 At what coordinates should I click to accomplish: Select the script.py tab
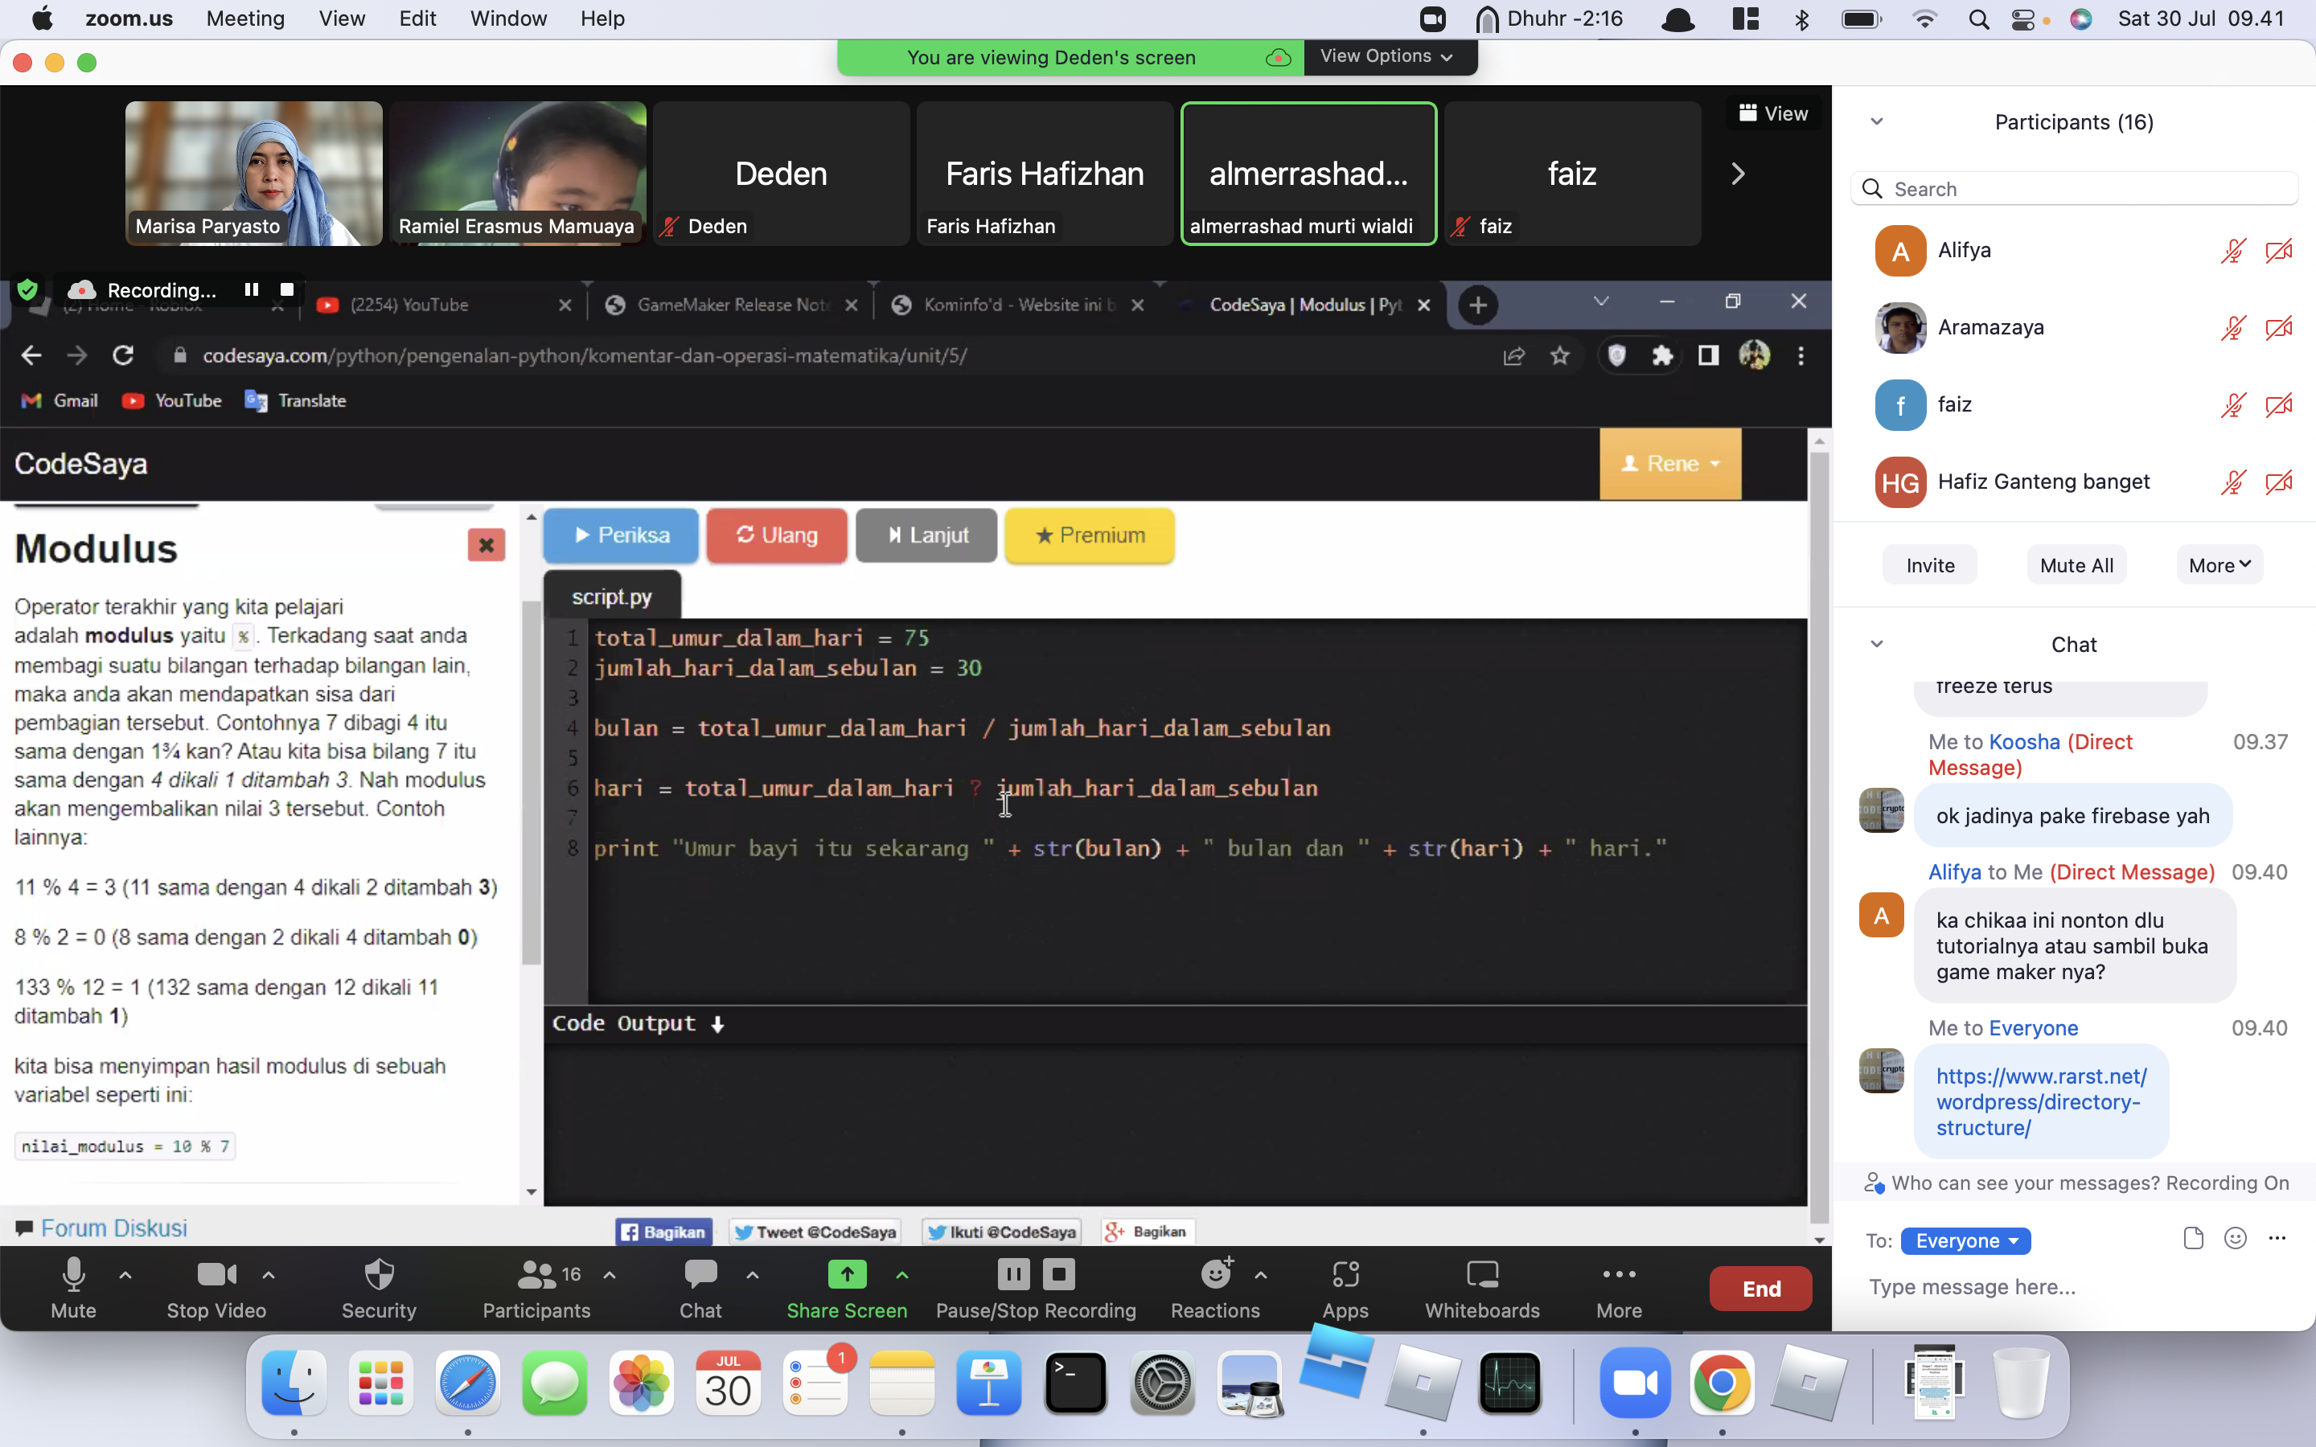pos(609,596)
